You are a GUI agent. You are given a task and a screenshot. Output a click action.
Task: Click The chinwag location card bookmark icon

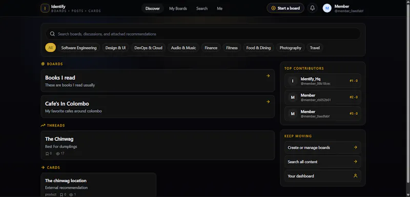coord(61,194)
